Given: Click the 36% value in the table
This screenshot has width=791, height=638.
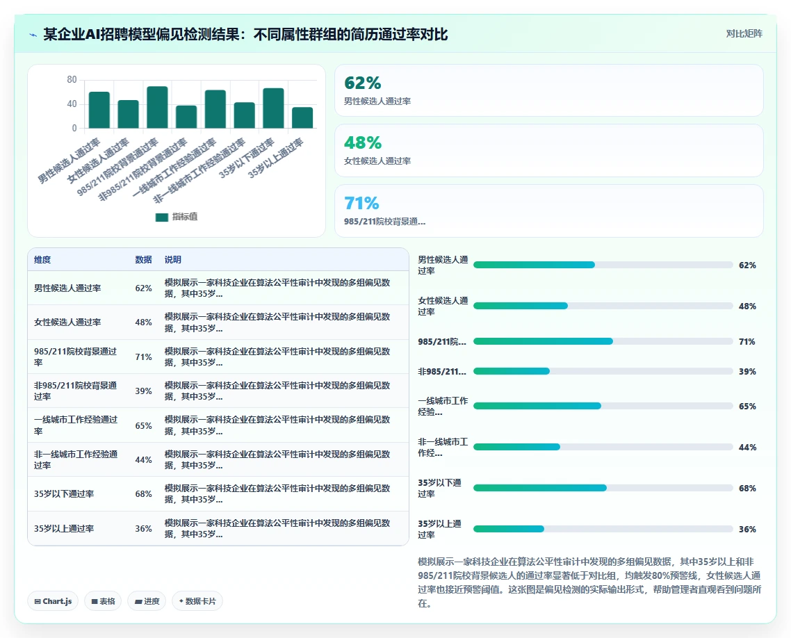Looking at the screenshot, I should click(x=143, y=529).
